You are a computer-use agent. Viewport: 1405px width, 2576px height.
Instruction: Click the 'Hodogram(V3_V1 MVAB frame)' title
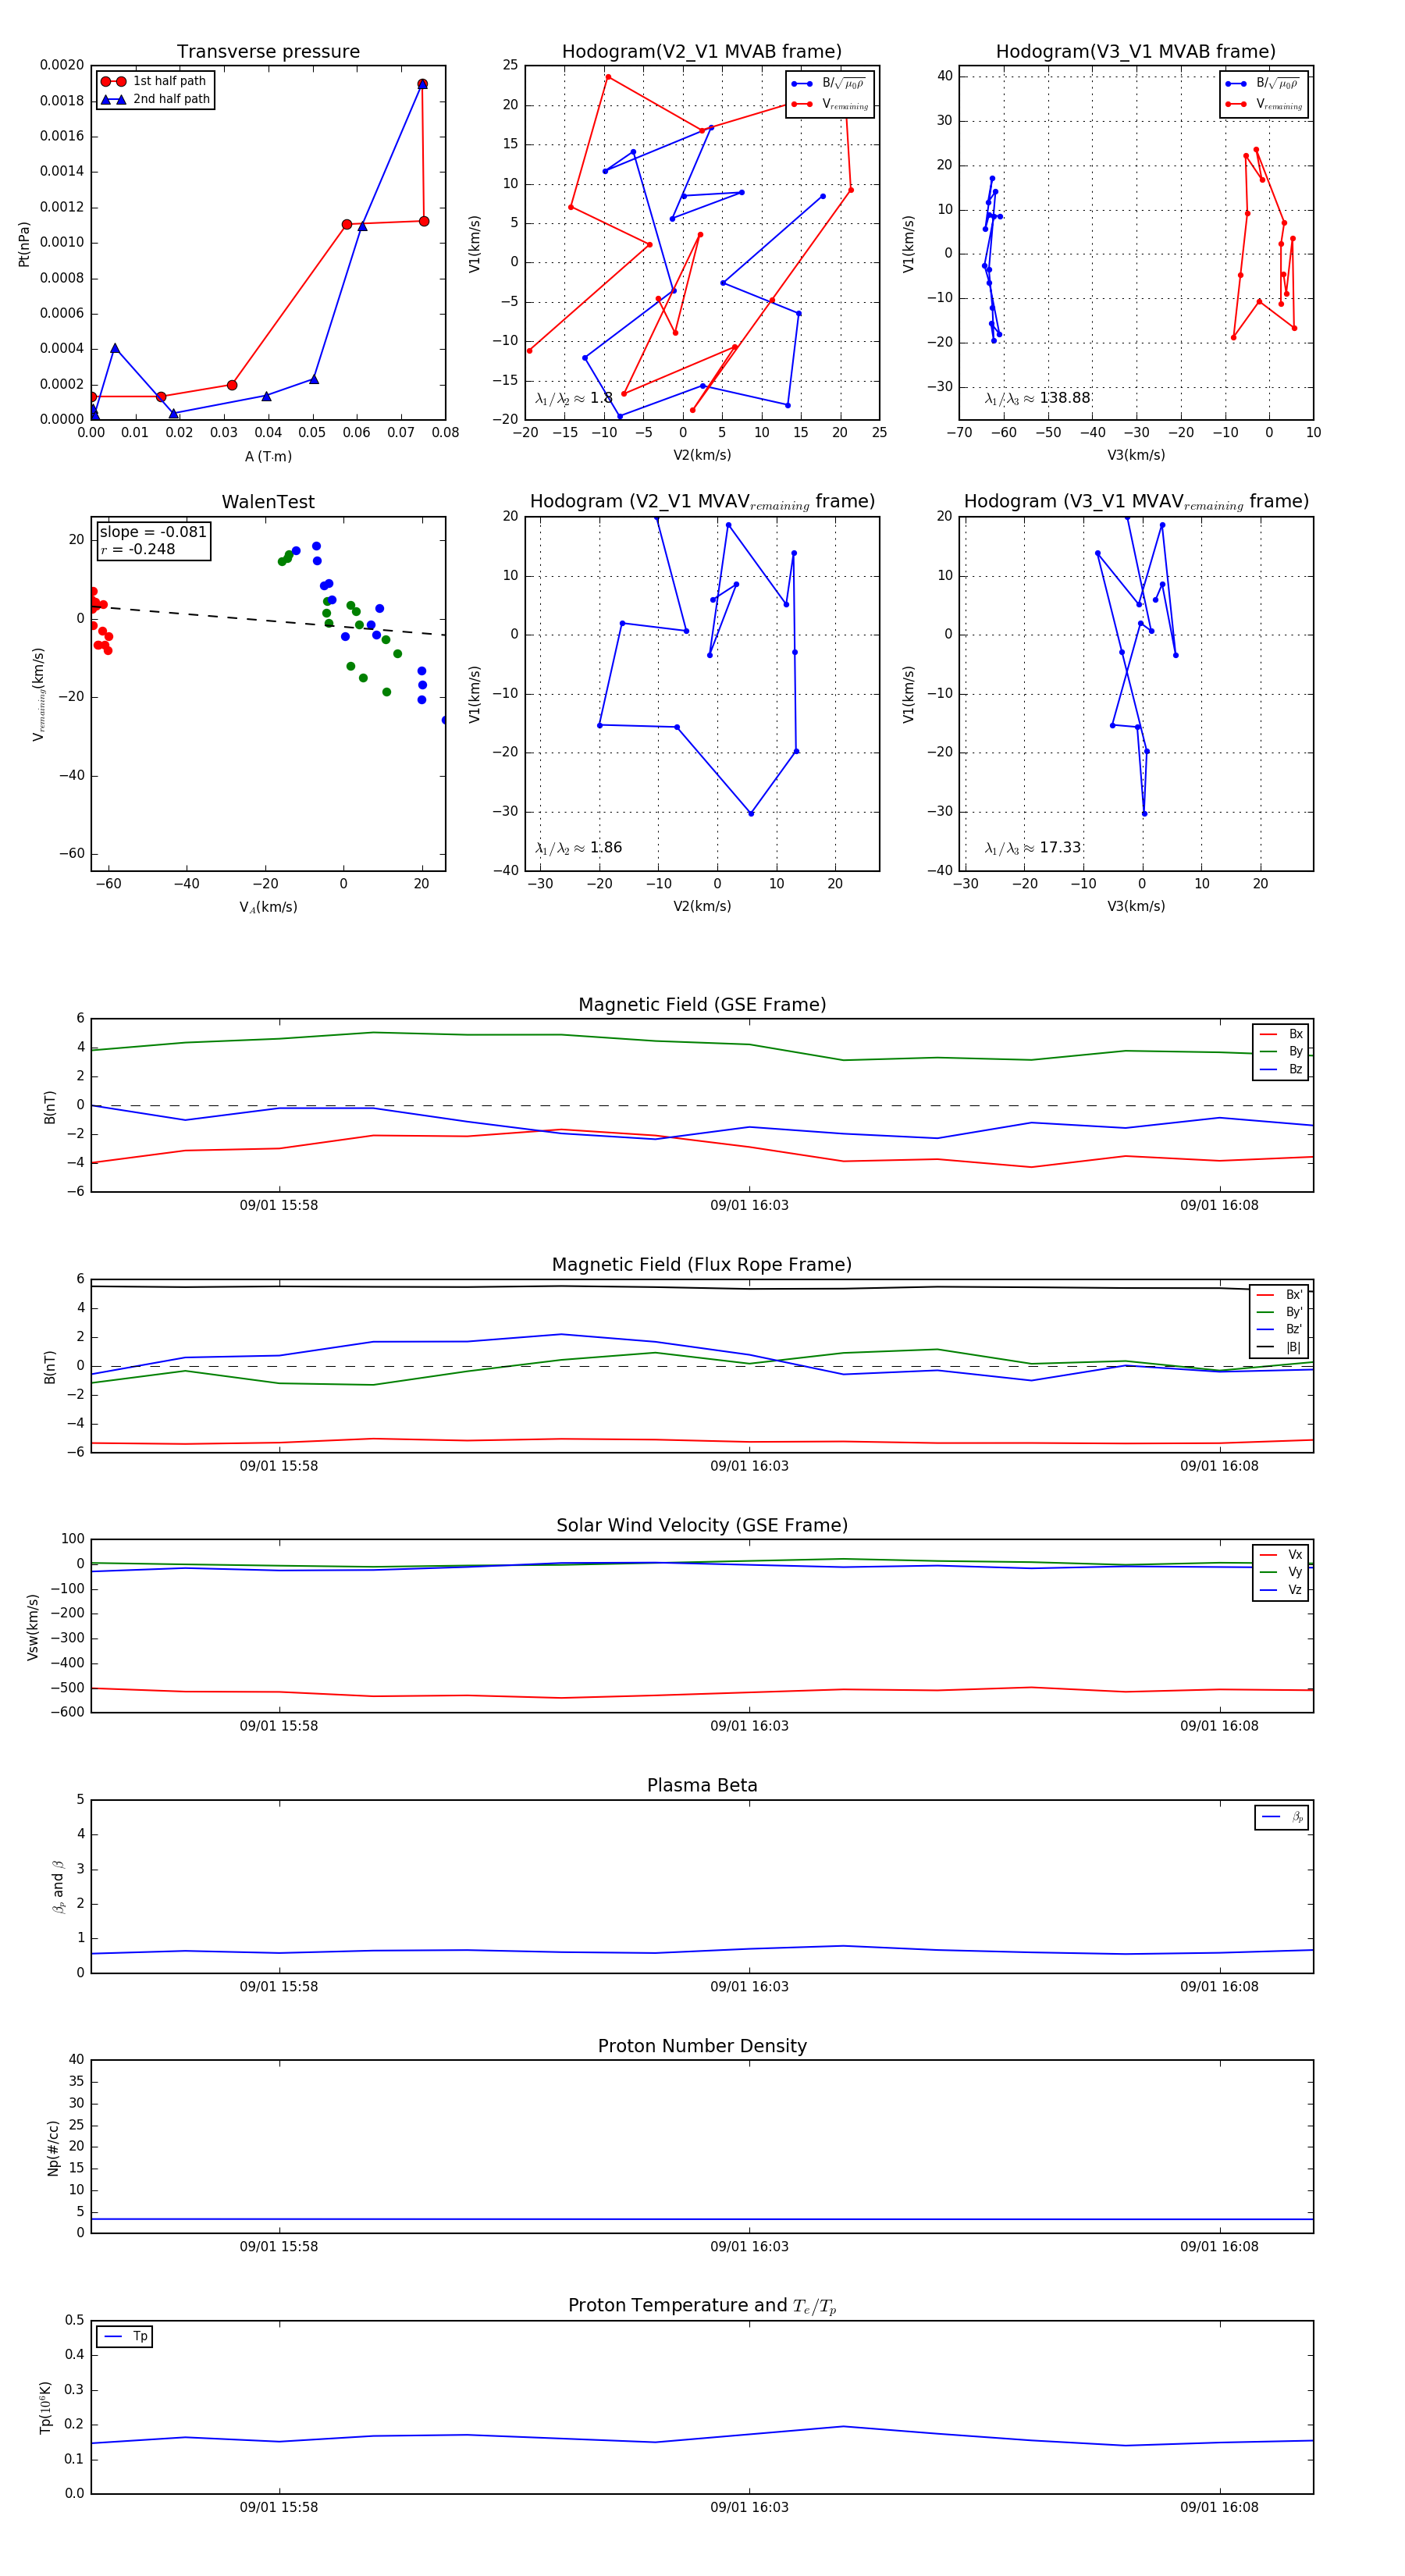tap(1136, 52)
